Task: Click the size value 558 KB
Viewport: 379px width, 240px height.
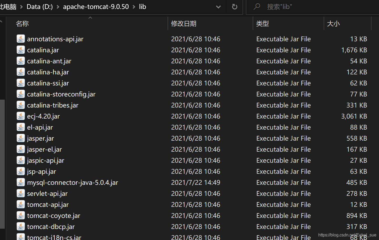Action: [x=357, y=138]
